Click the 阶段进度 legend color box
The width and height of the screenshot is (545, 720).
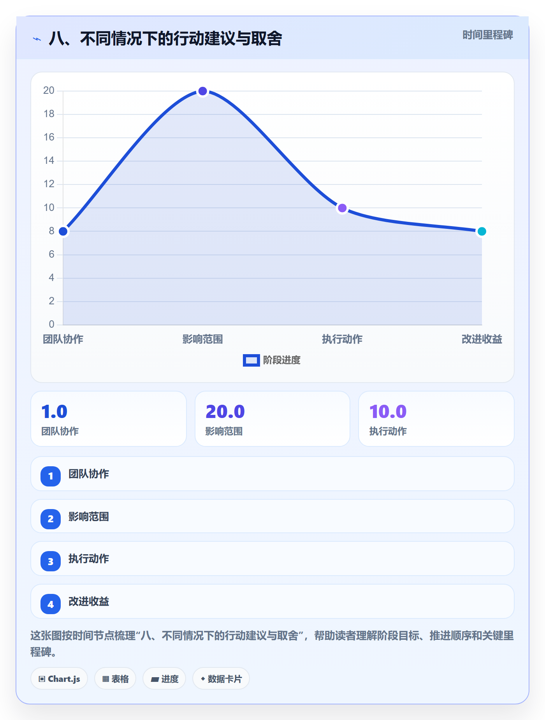[251, 360]
